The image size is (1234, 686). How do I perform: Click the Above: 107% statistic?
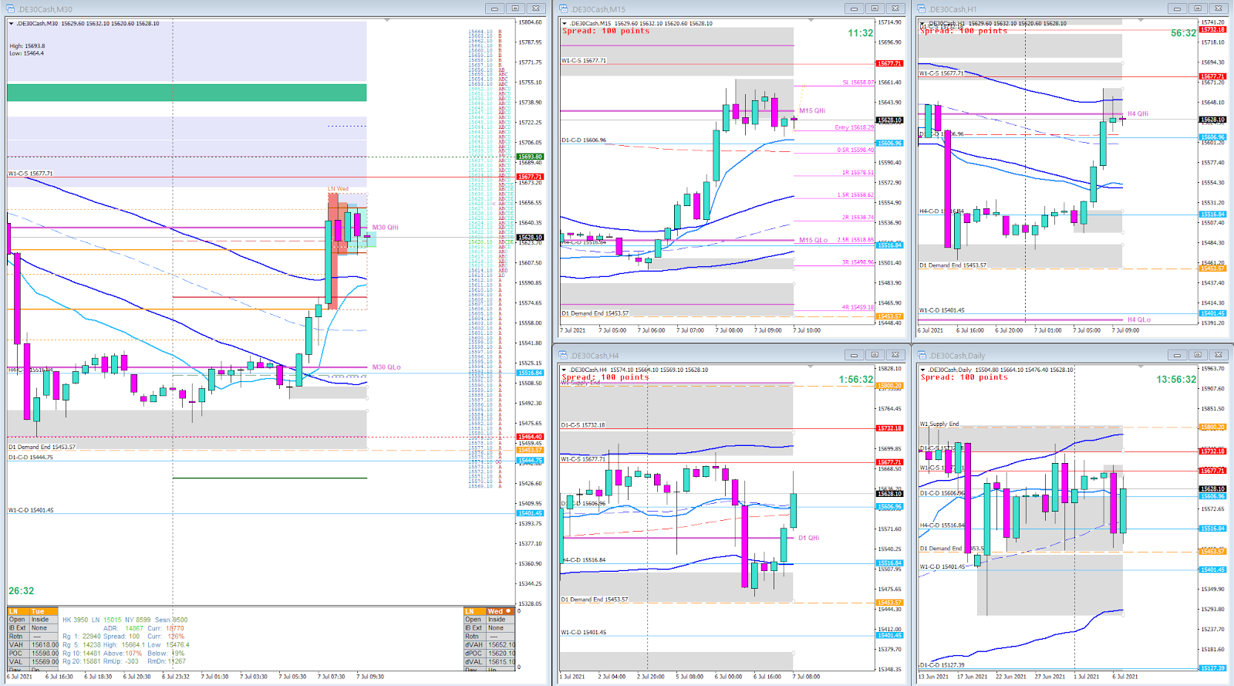click(123, 654)
